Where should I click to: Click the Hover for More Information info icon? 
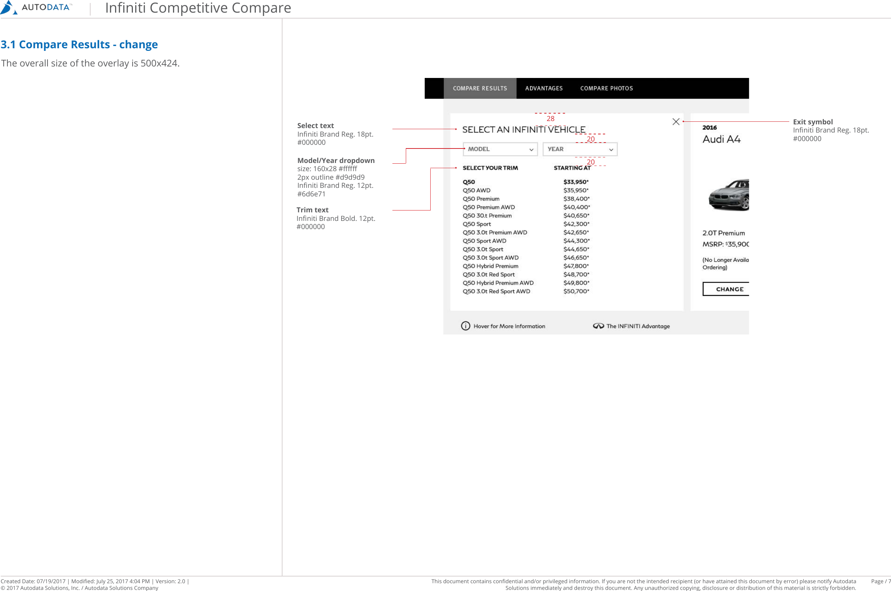pos(466,326)
